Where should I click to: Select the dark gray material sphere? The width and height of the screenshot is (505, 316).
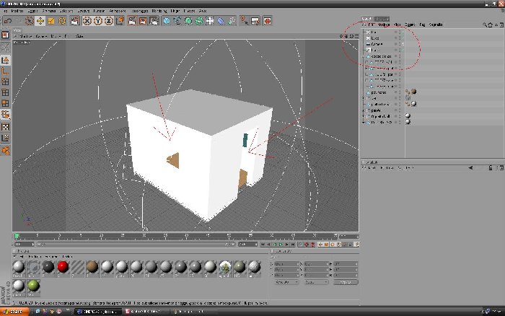click(48, 267)
